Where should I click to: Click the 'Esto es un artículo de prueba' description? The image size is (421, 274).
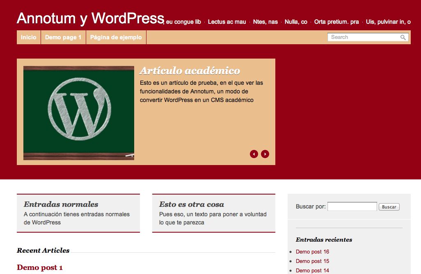201,91
